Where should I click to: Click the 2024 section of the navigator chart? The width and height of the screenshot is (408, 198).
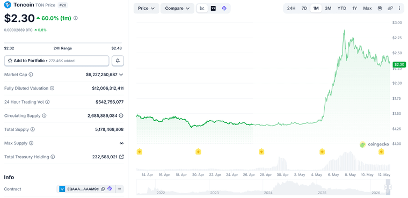tap(289, 187)
